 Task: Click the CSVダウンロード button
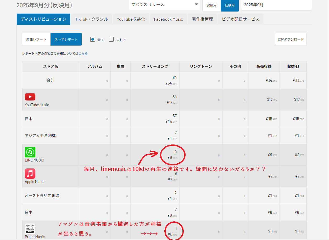(291, 39)
